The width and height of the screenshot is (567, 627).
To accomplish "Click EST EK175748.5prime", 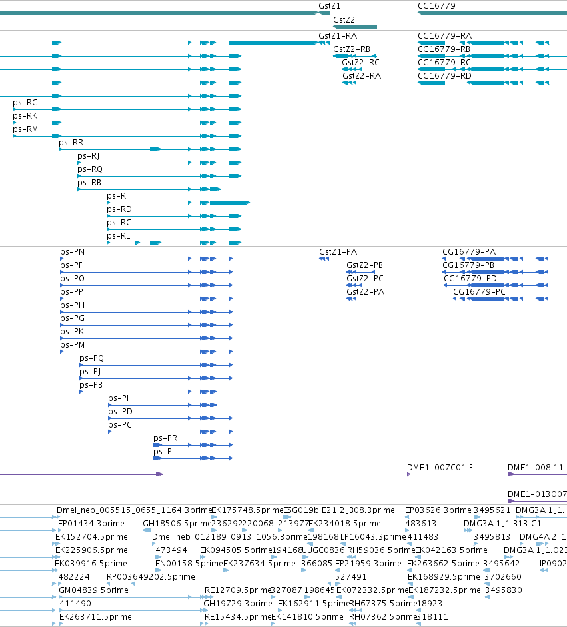I will tap(247, 510).
